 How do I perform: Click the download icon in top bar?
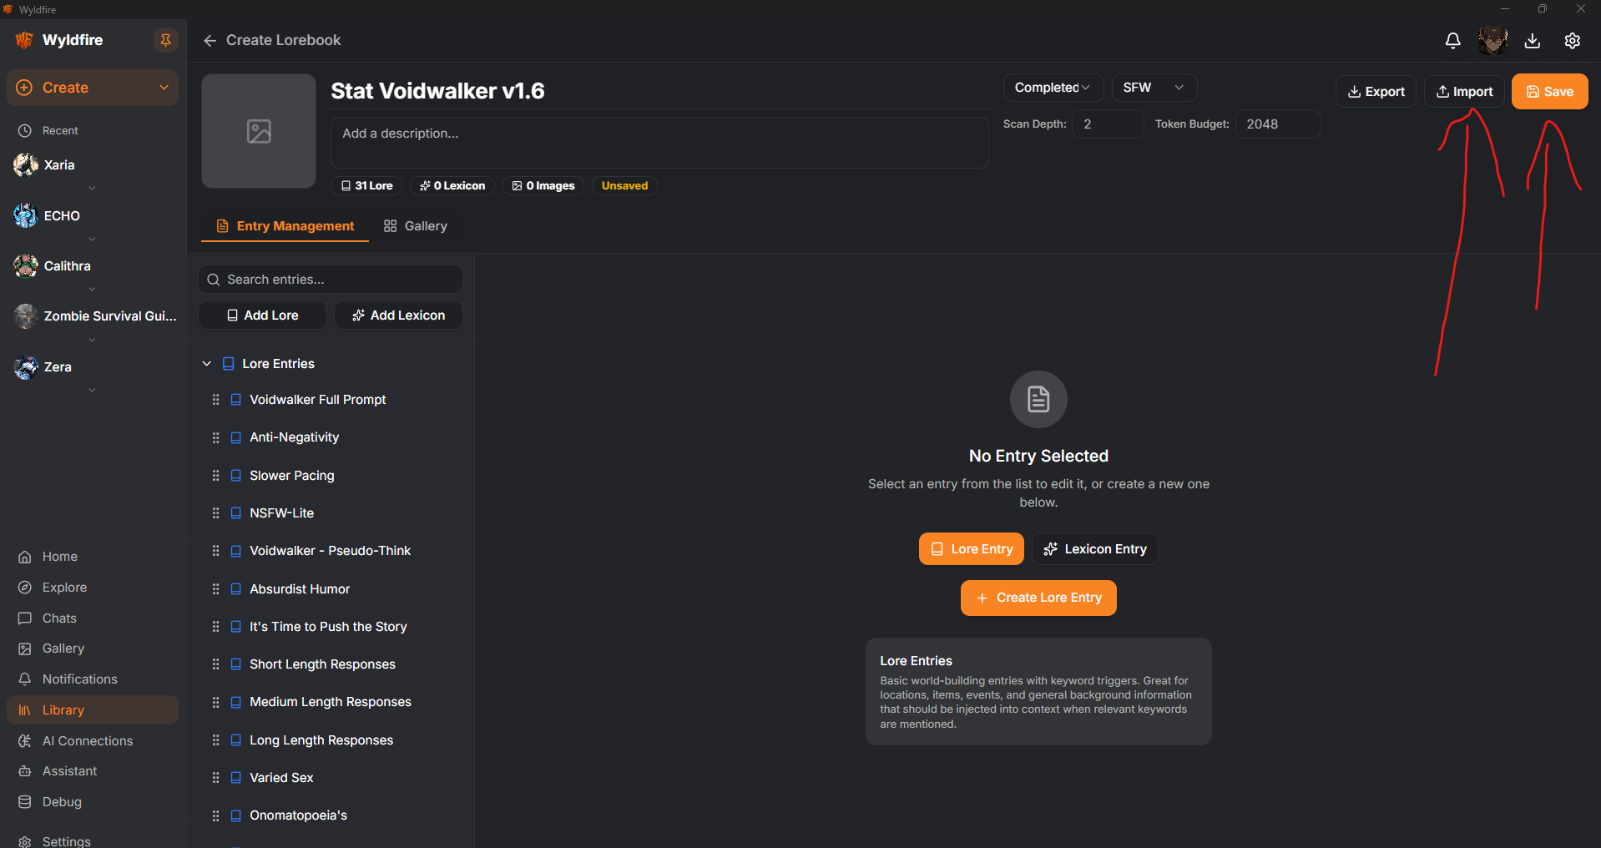click(1533, 40)
